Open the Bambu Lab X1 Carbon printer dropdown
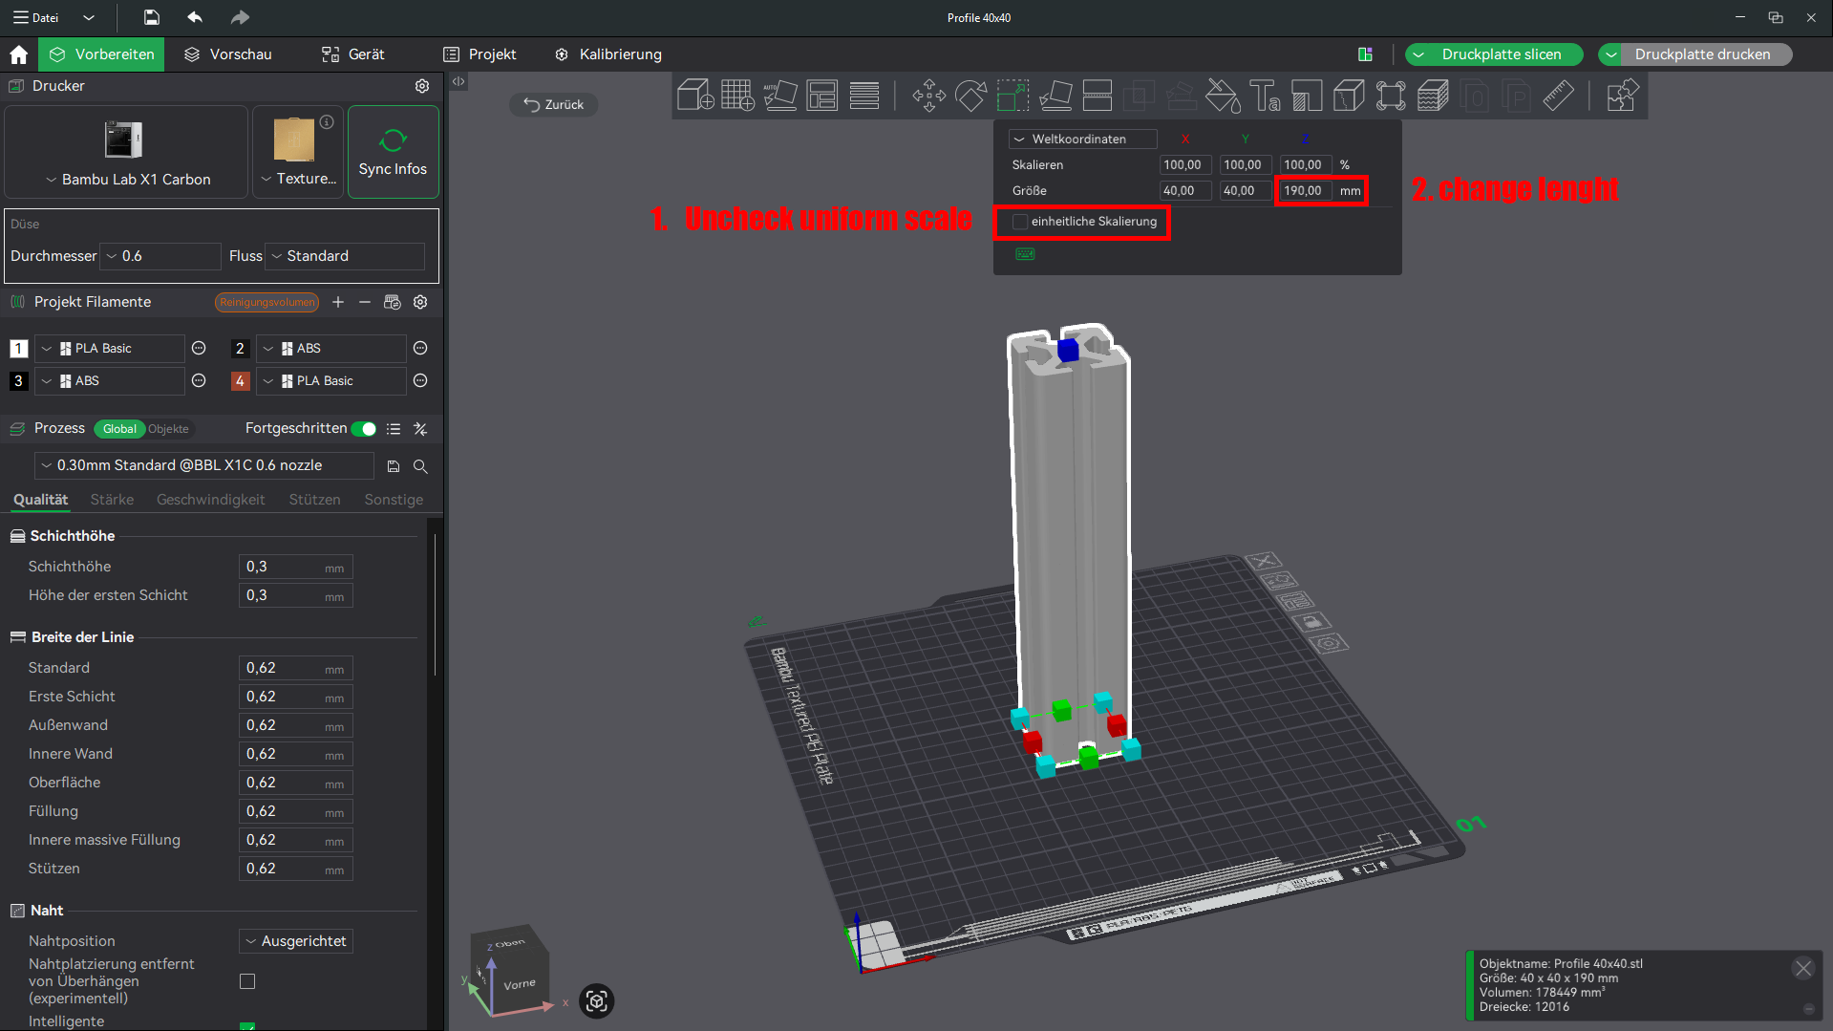 pyautogui.click(x=127, y=180)
